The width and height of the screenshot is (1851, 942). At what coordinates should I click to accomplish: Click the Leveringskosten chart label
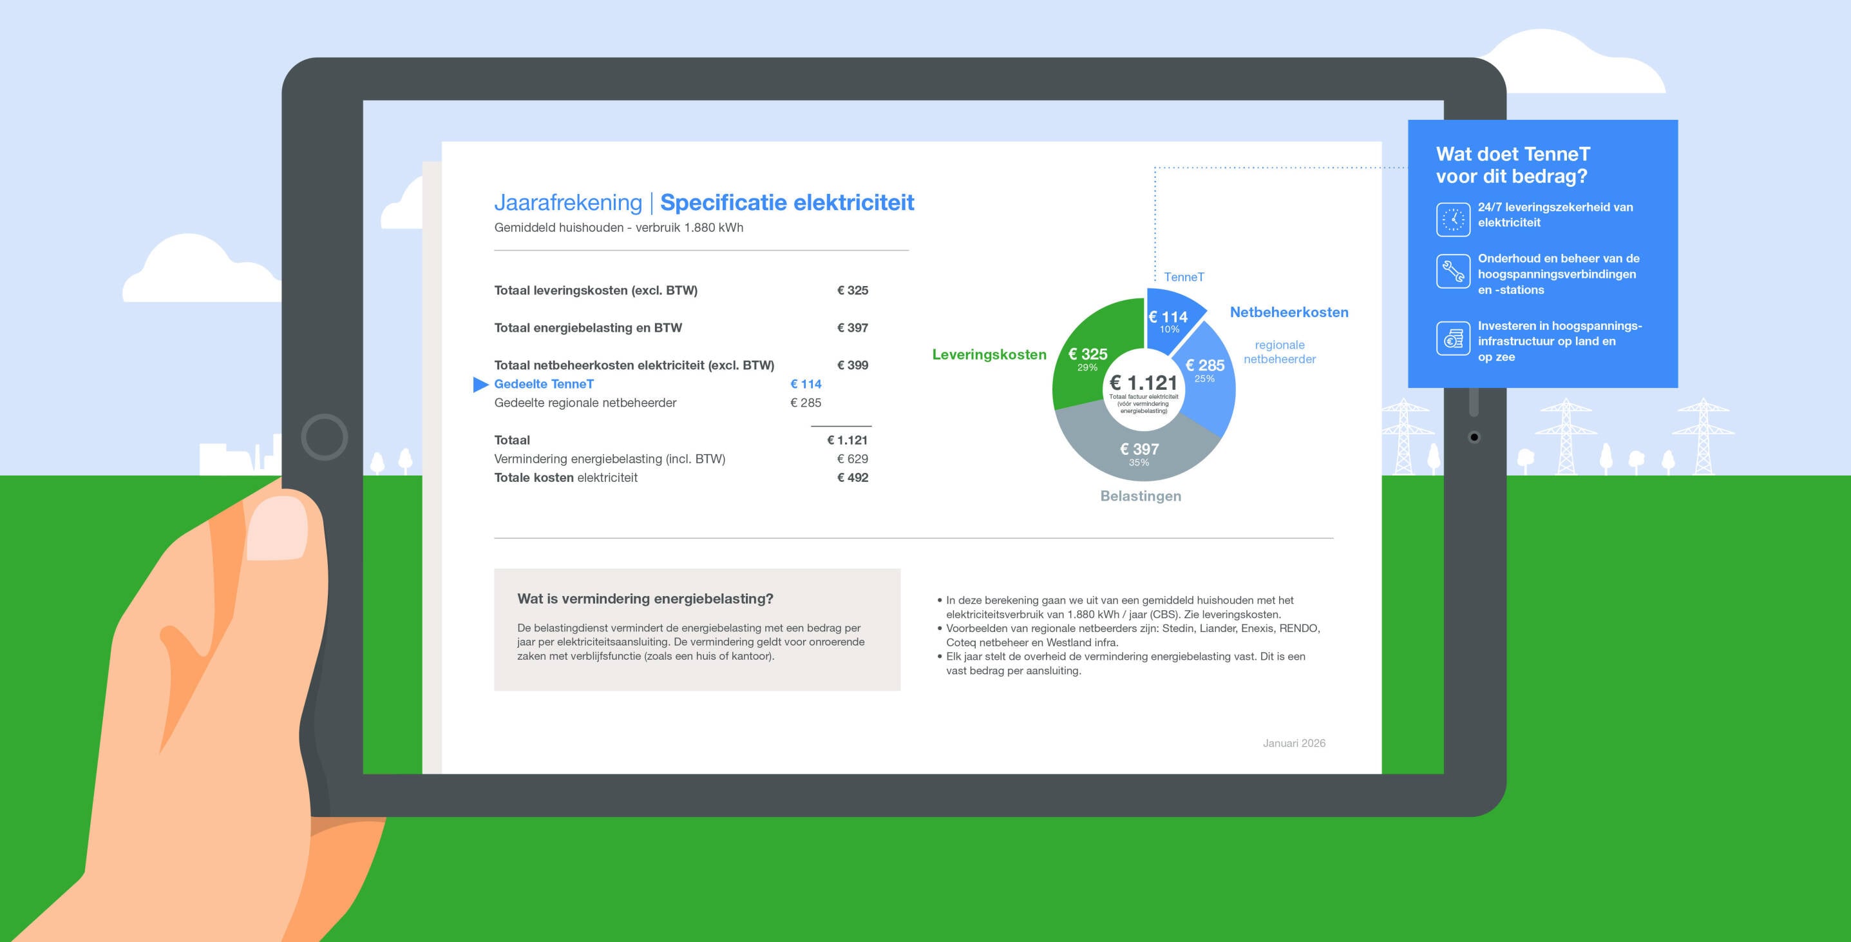[989, 354]
